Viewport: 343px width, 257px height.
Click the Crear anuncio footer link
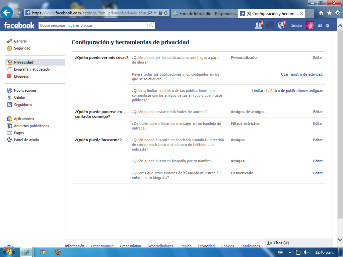[x=102, y=246]
